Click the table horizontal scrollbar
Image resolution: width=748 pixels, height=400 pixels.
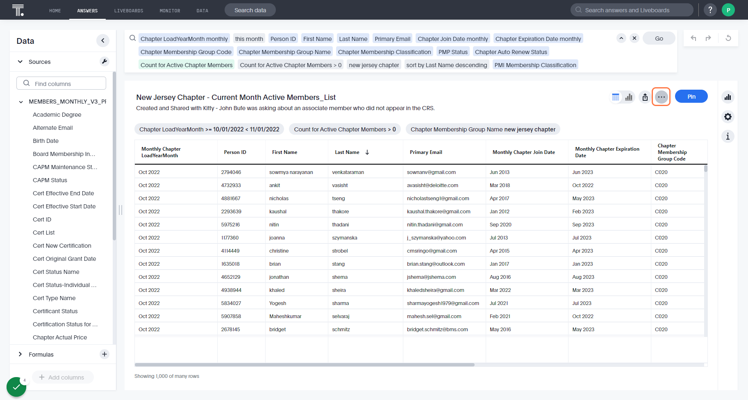pyautogui.click(x=305, y=364)
